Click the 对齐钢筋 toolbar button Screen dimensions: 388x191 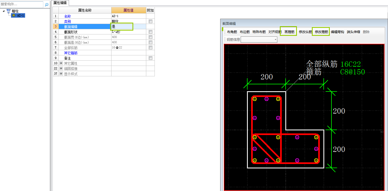coord(275,32)
